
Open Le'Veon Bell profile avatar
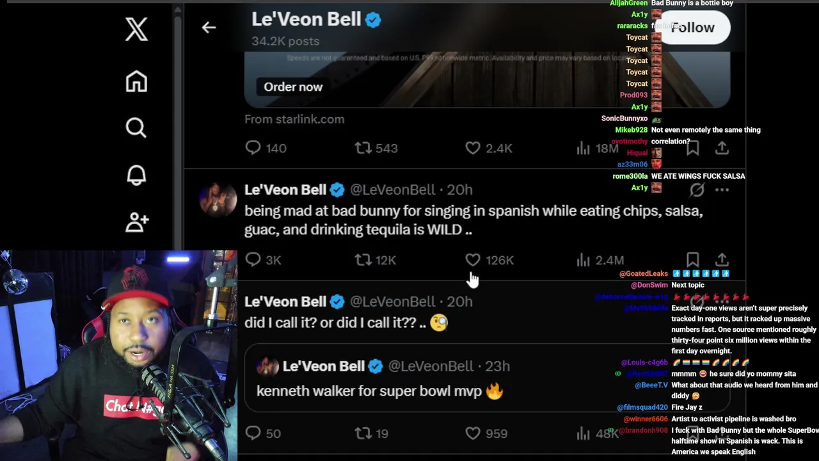(x=218, y=199)
